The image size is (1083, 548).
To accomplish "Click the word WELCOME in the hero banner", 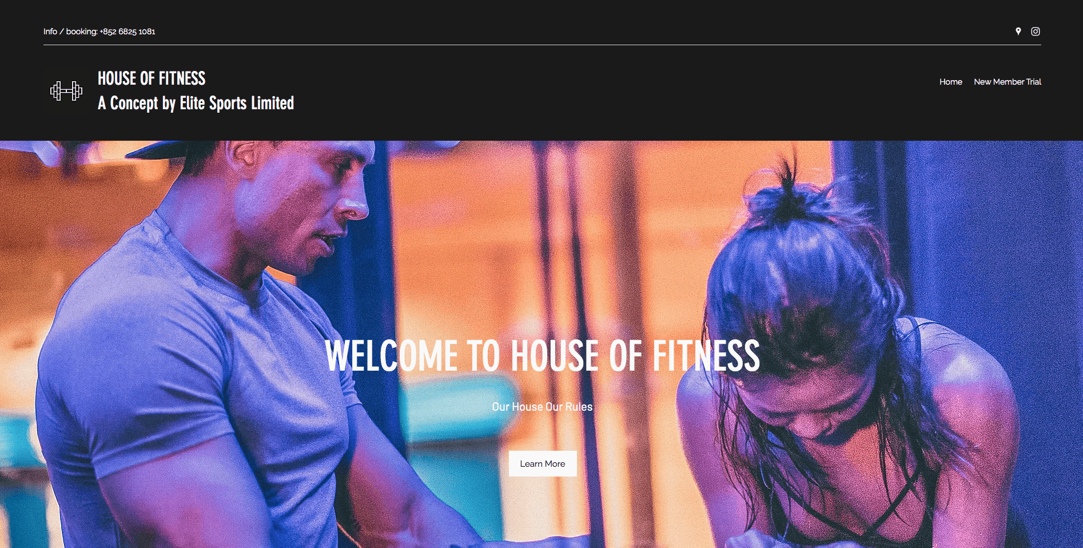I will pos(391,356).
